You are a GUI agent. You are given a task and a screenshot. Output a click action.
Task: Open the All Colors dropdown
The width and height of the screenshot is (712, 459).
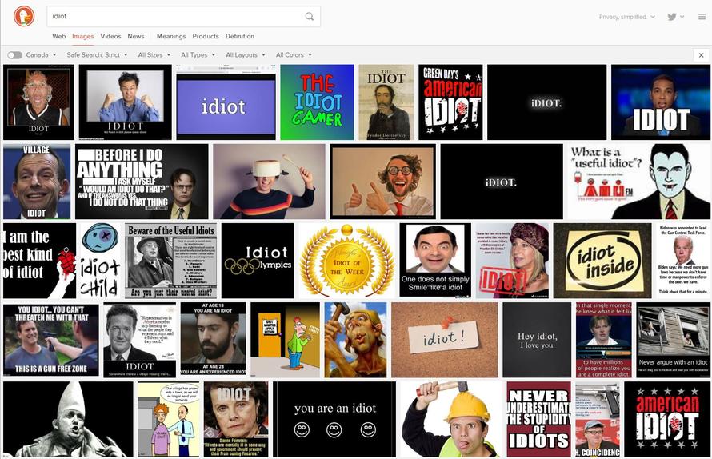(294, 55)
